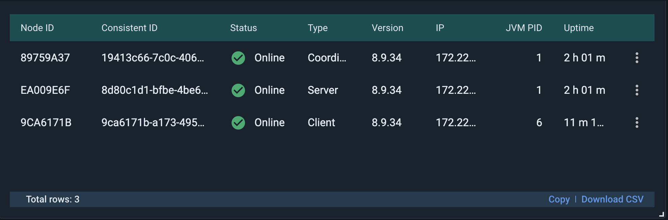Click the JVM PID 1 cell for node 89759A37

click(539, 58)
